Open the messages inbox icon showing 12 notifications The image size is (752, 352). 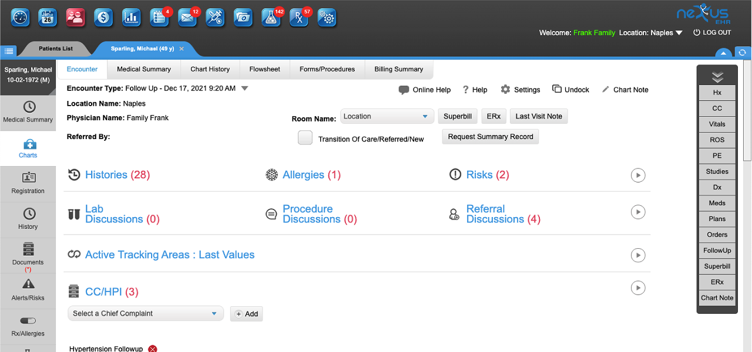tap(187, 18)
